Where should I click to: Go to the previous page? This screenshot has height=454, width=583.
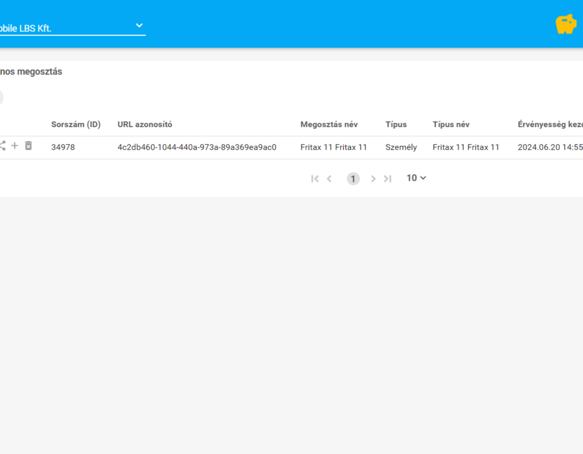(x=329, y=179)
